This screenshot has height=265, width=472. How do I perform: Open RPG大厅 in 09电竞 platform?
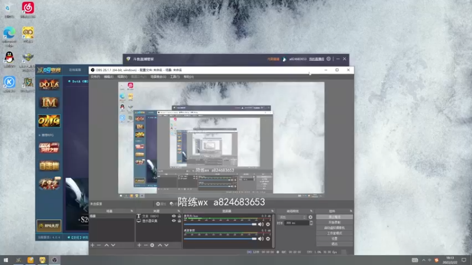point(49,226)
